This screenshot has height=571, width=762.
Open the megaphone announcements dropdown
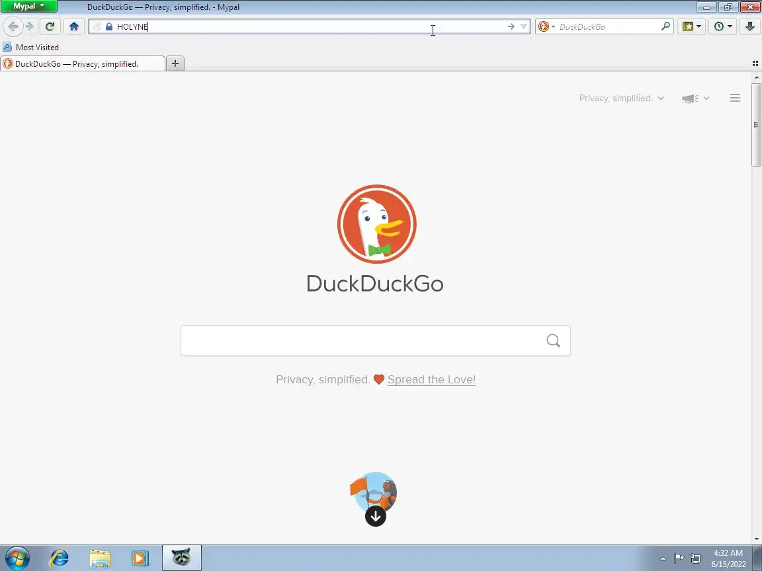tap(695, 98)
